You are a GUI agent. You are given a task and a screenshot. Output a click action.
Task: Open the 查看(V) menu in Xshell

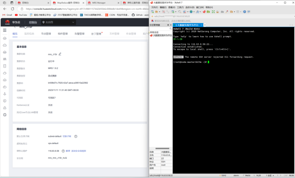pos(172,7)
